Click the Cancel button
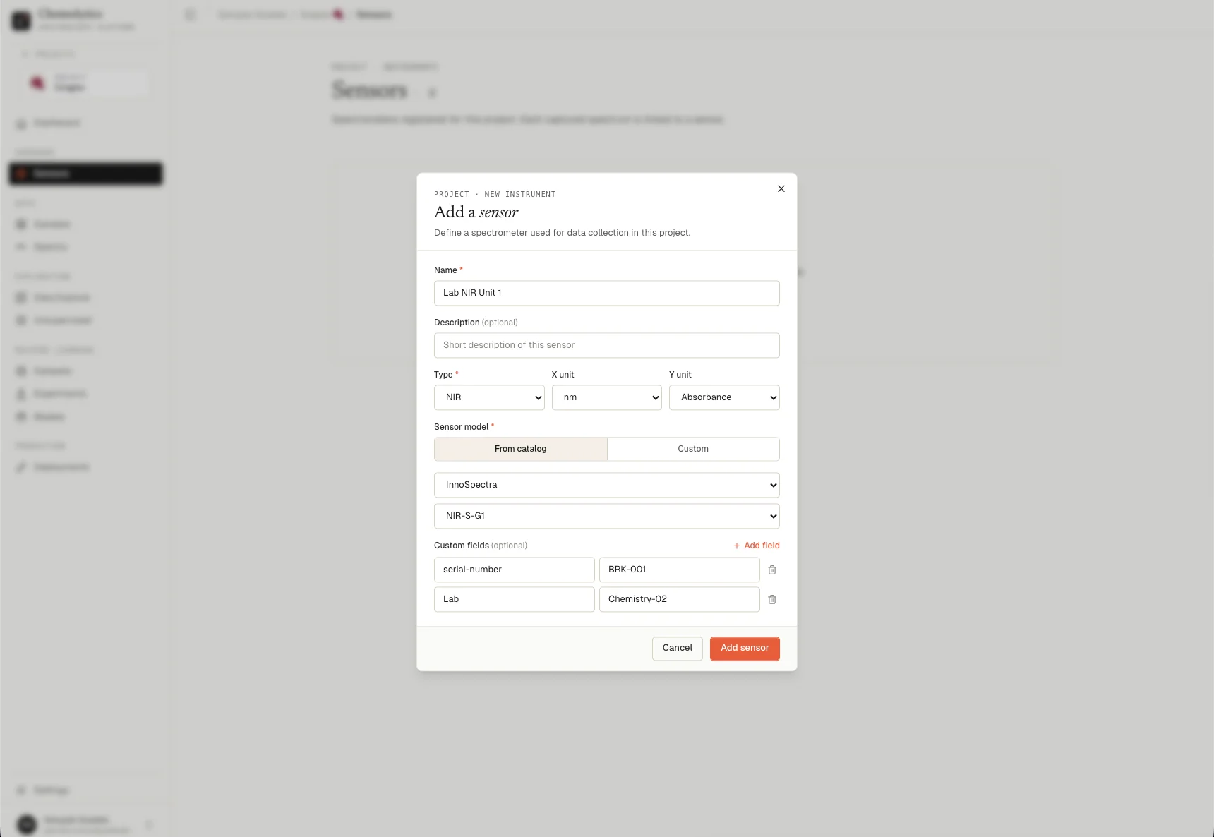Screen dimensions: 1214x837 (x=678, y=648)
